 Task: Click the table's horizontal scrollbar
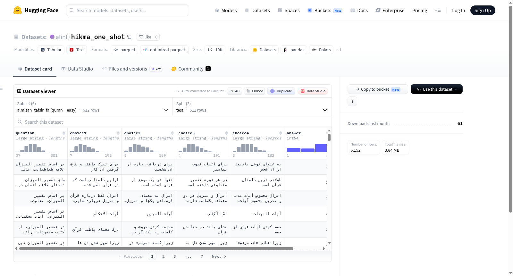[156, 248]
